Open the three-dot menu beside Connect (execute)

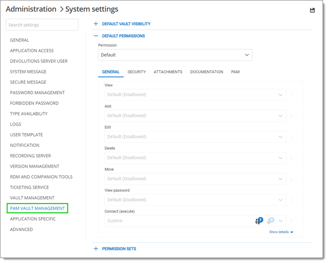(x=291, y=221)
